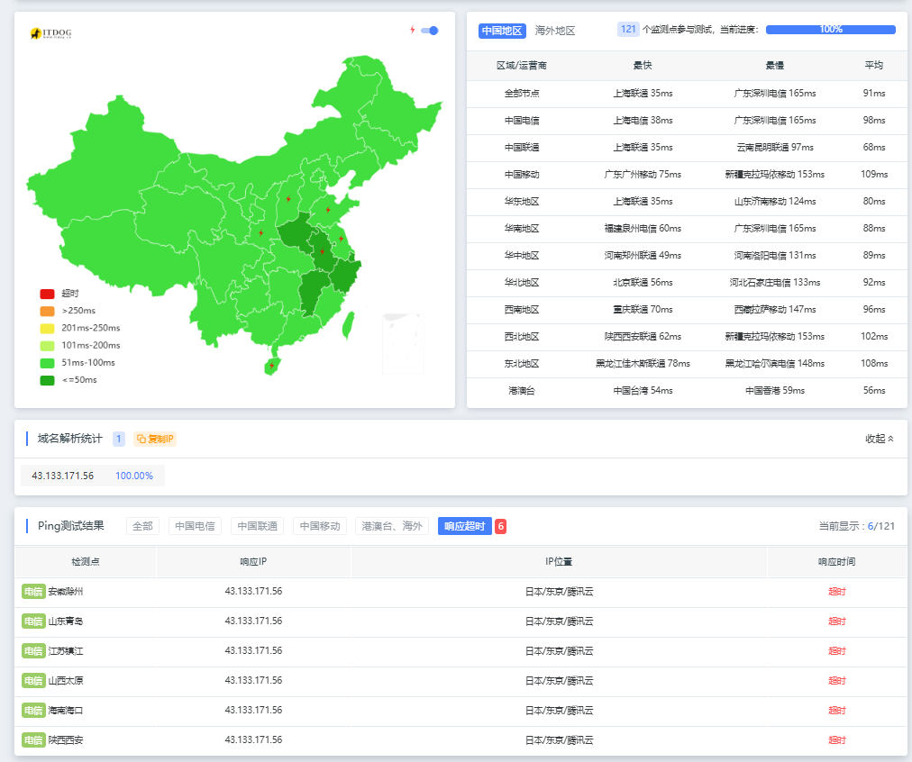Filter ping results by 中国电信
This screenshot has width=912, height=762.
(196, 526)
